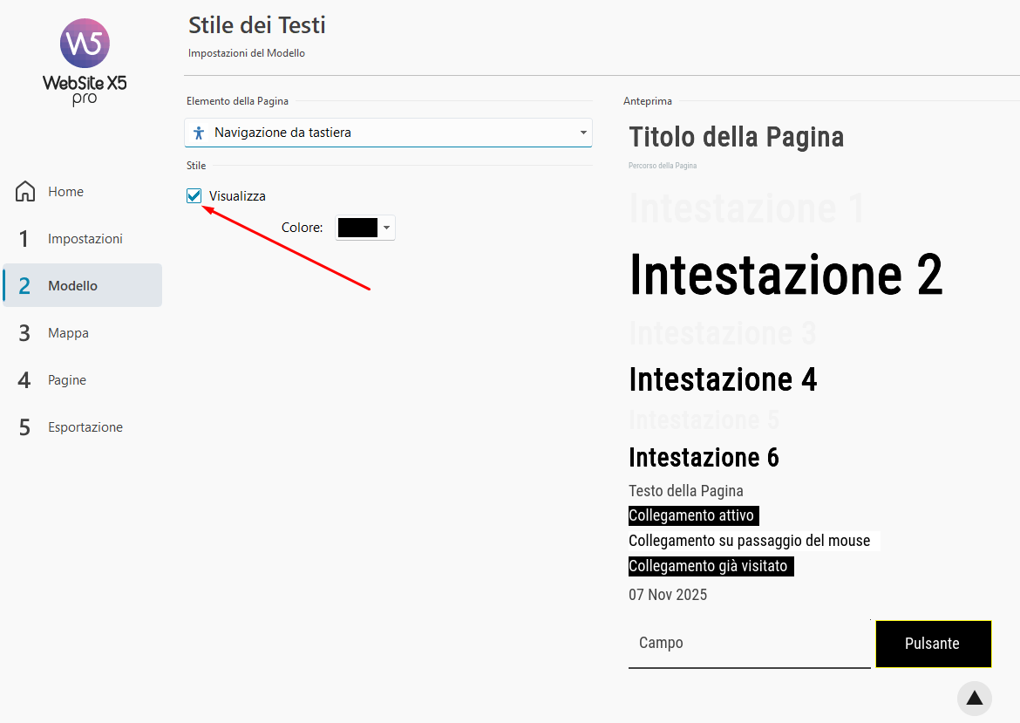The image size is (1020, 723).
Task: Click the Collegamento già visitato link
Action: click(708, 566)
